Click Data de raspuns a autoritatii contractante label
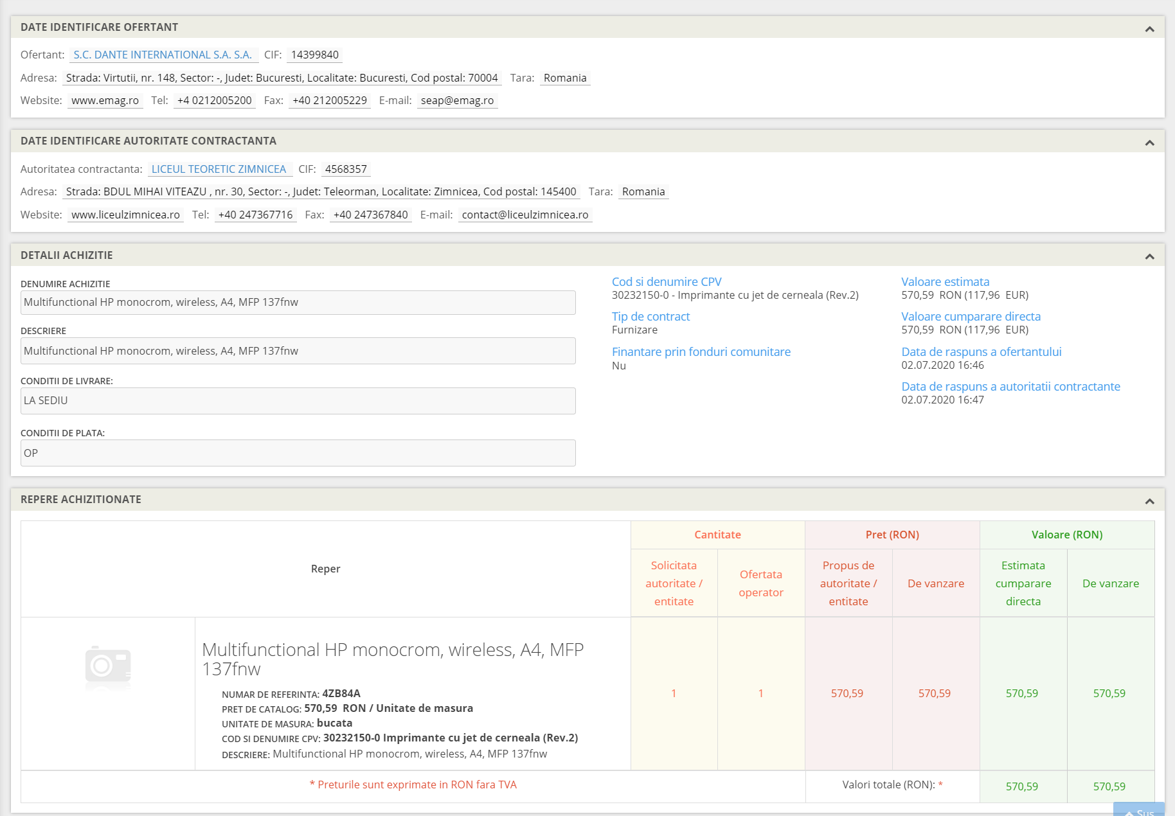The height and width of the screenshot is (816, 1175). tap(1011, 386)
